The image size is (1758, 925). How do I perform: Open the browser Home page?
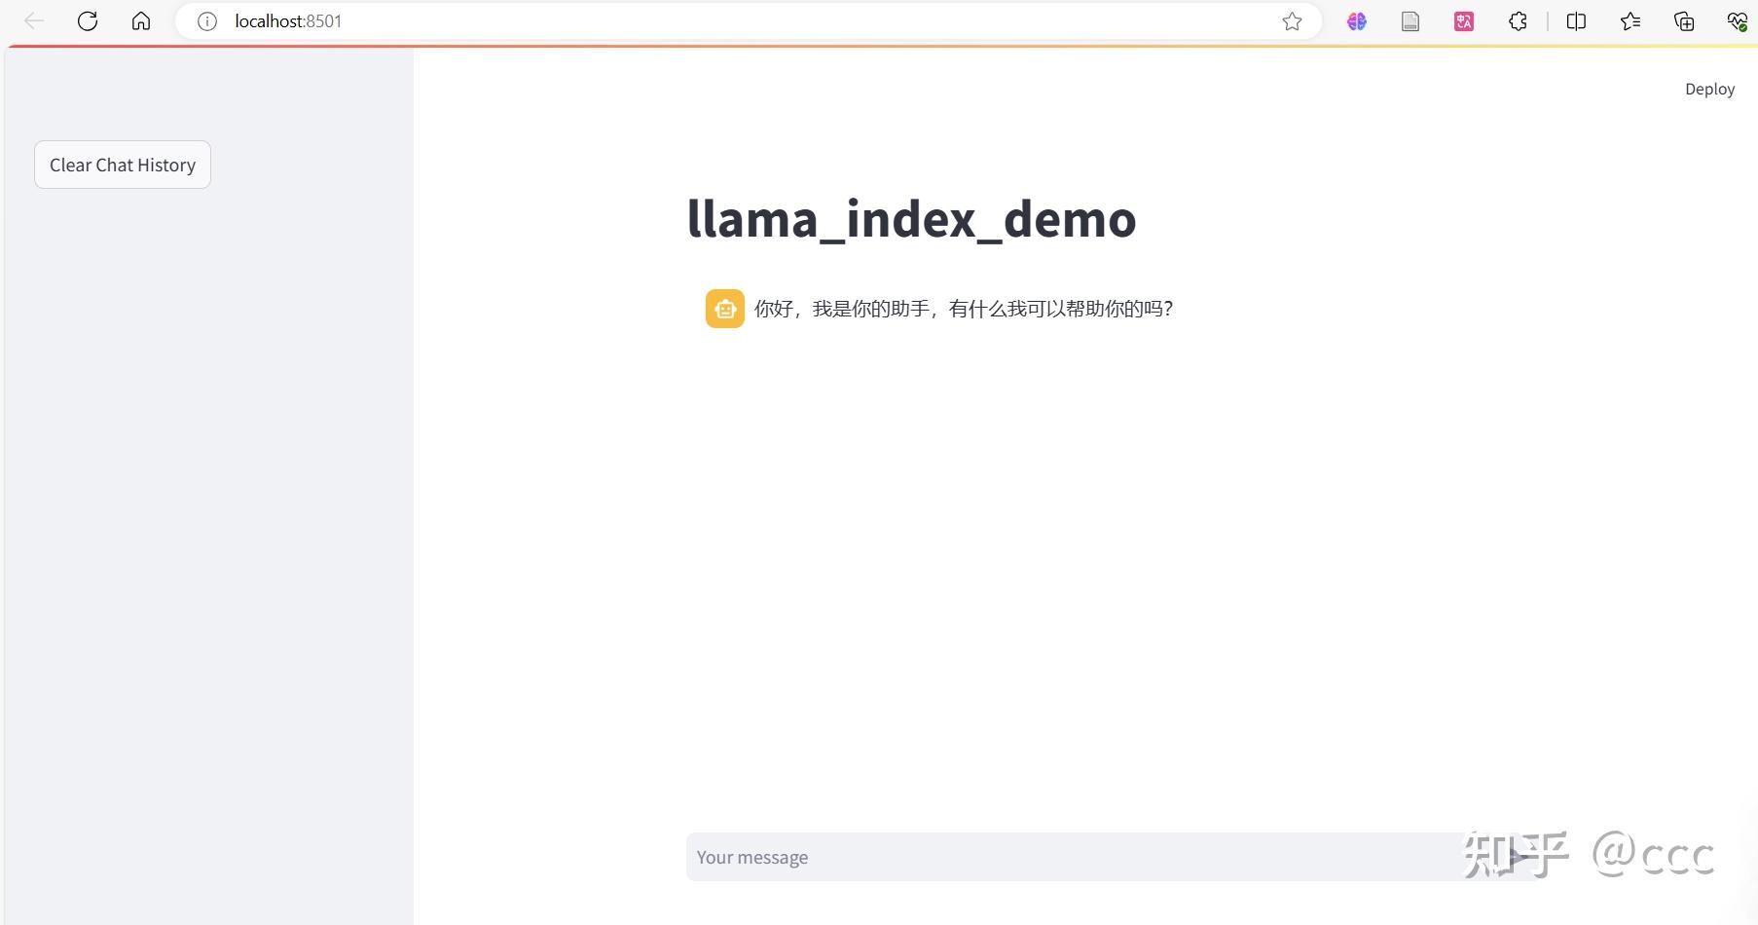[141, 20]
